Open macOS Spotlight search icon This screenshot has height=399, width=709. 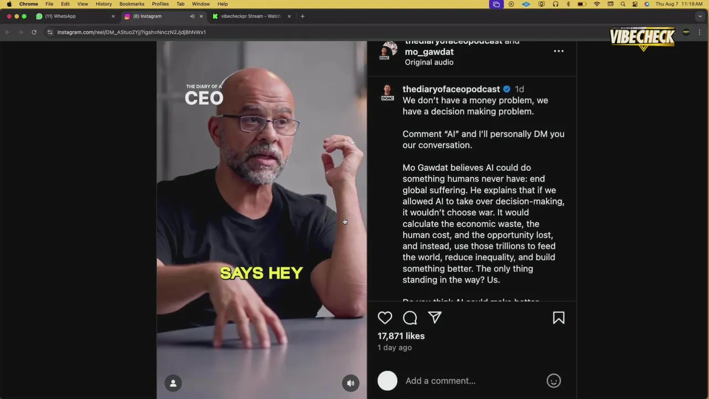[x=623, y=4]
